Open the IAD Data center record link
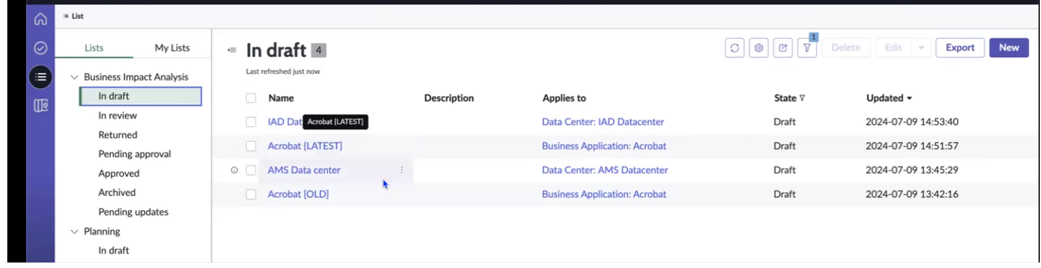The height and width of the screenshot is (268, 1041). point(285,122)
